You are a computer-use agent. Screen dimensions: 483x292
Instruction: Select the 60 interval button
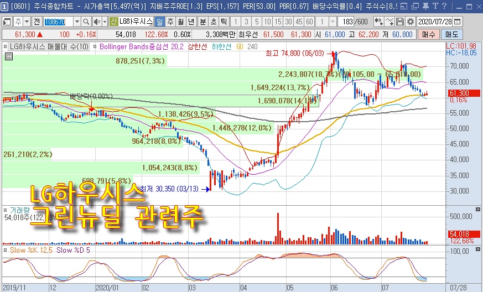point(310,22)
